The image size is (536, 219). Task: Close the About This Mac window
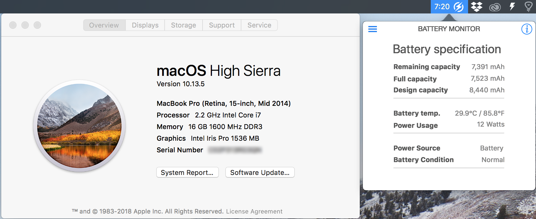[x=13, y=25]
